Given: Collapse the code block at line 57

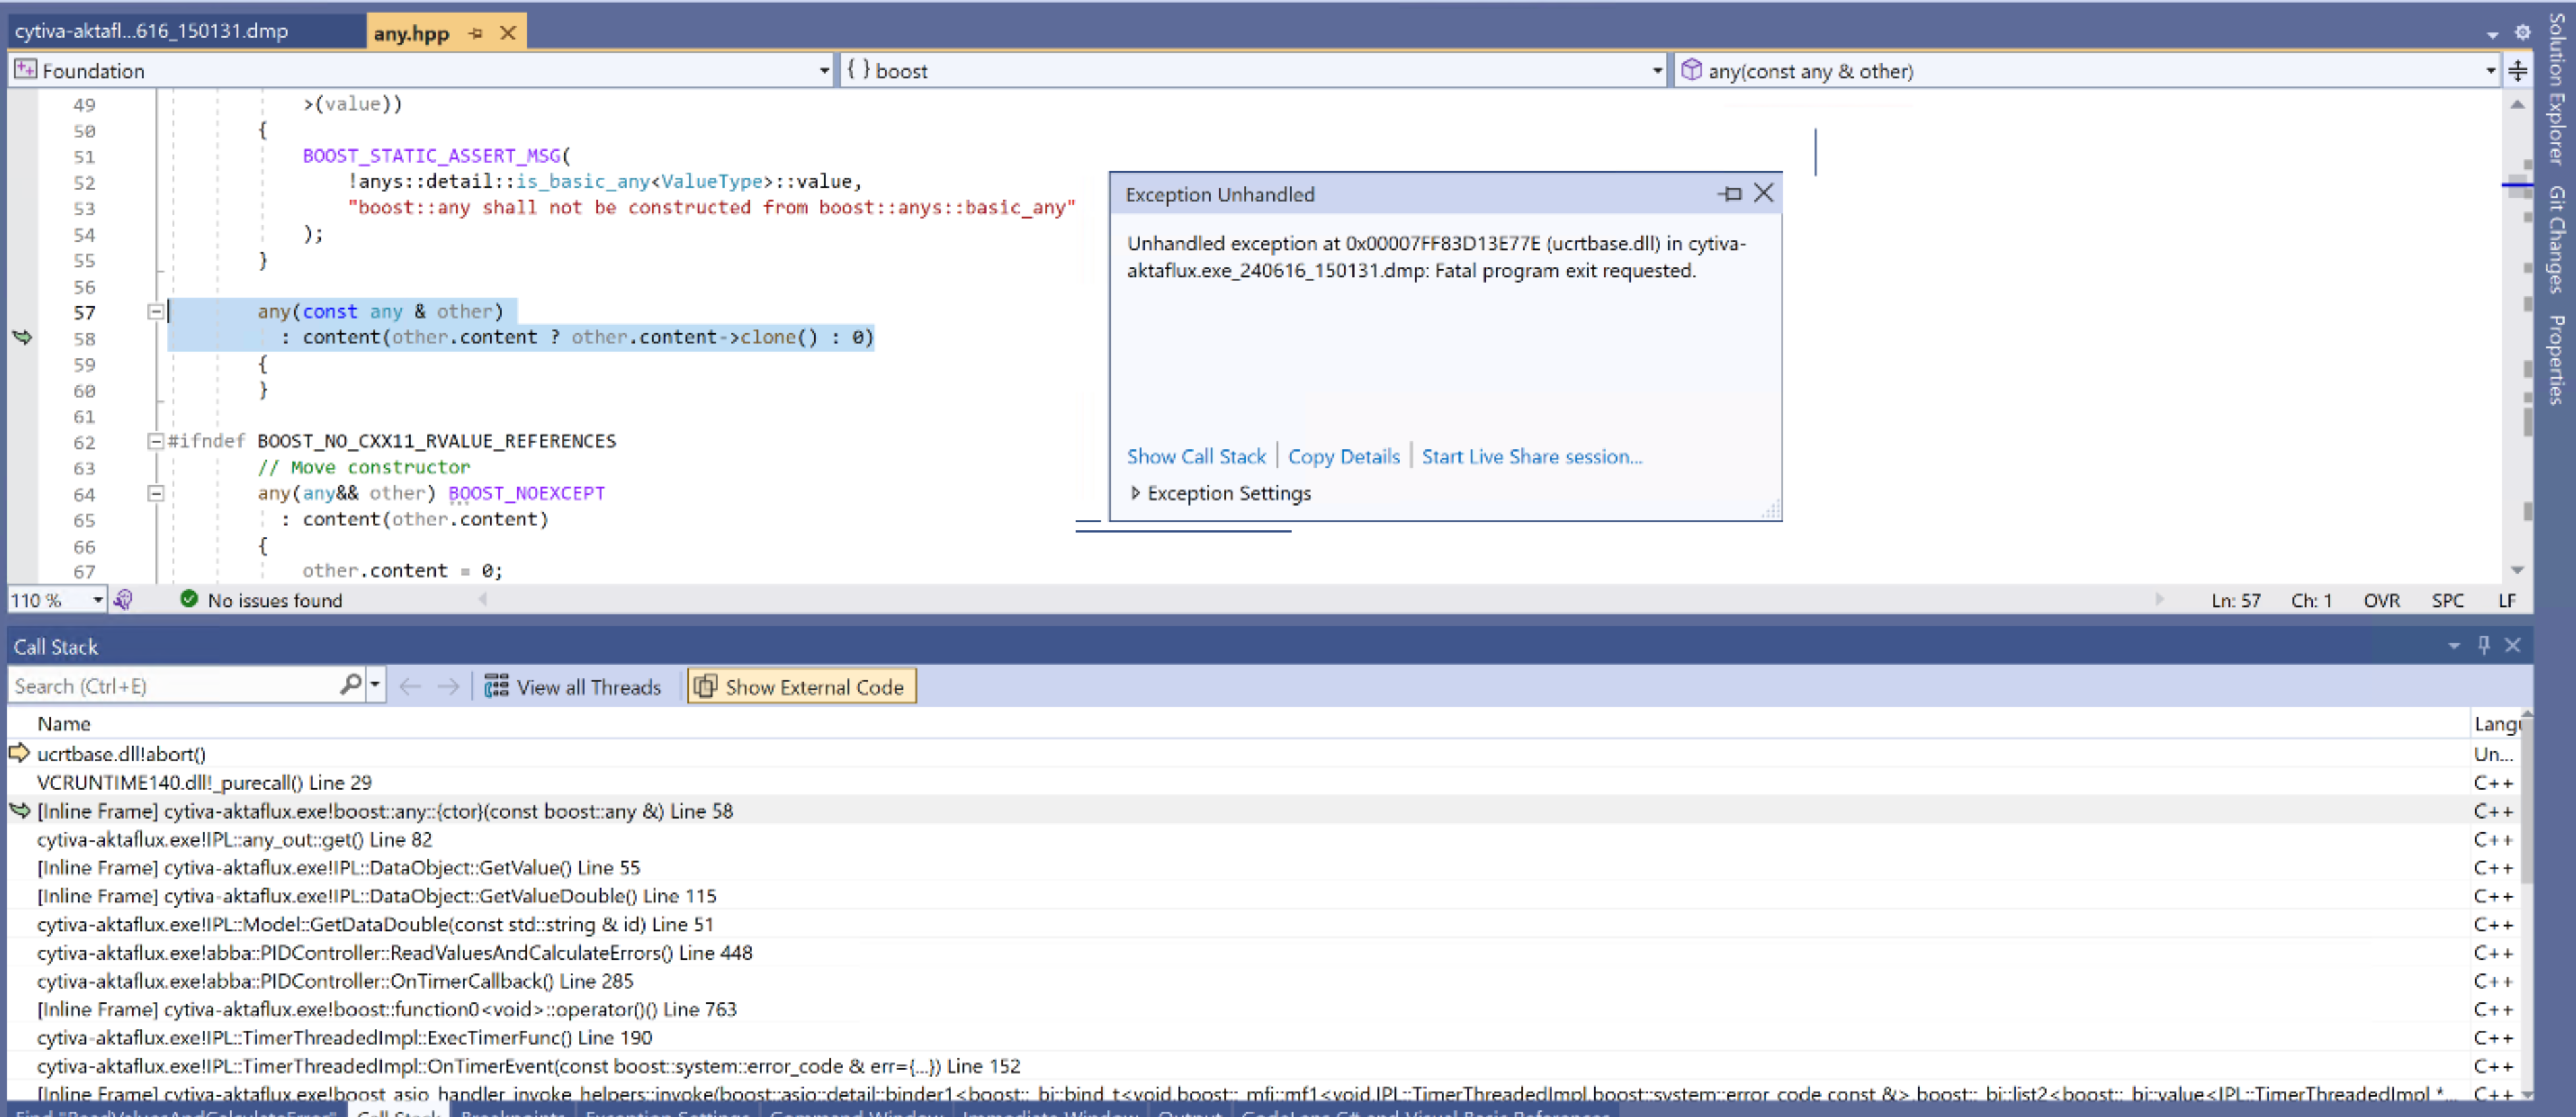Looking at the screenshot, I should pos(155,312).
